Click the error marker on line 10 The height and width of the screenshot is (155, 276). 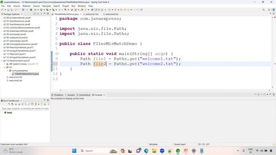(x=52, y=64)
